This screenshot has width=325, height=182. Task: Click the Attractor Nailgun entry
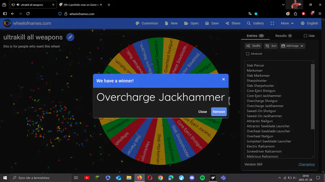260,121
